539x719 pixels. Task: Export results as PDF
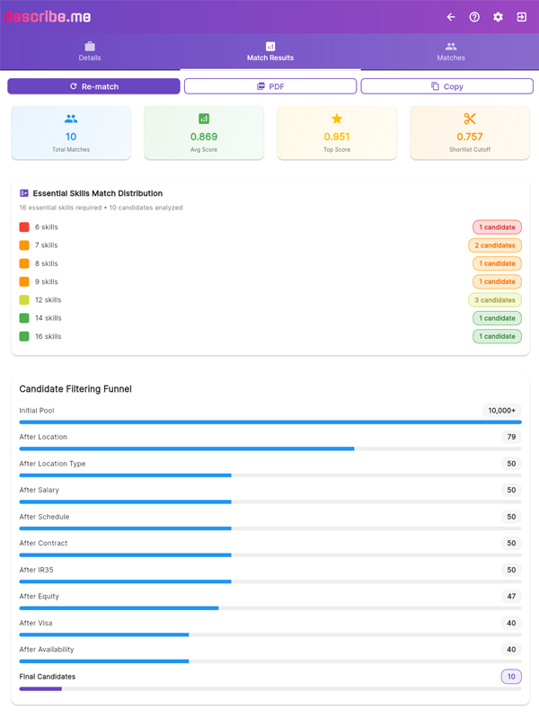coord(269,84)
